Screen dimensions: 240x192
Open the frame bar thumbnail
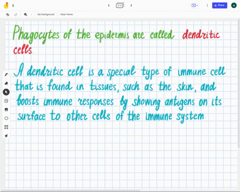pyautogui.click(x=120, y=5)
